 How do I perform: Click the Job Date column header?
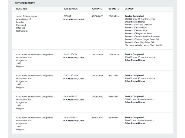point(97,9)
